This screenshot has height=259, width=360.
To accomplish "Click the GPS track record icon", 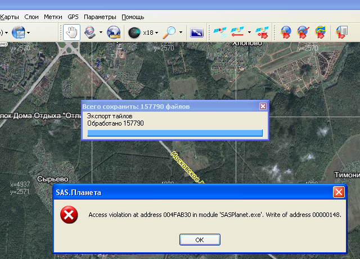I will [x=238, y=33].
